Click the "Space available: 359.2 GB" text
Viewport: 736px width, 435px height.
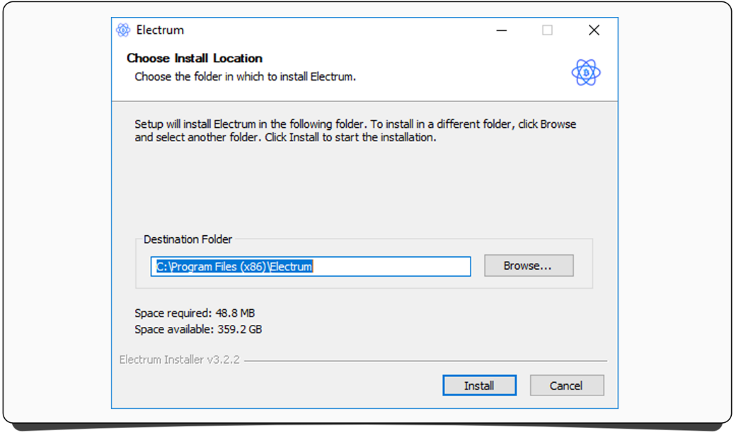[x=198, y=329]
